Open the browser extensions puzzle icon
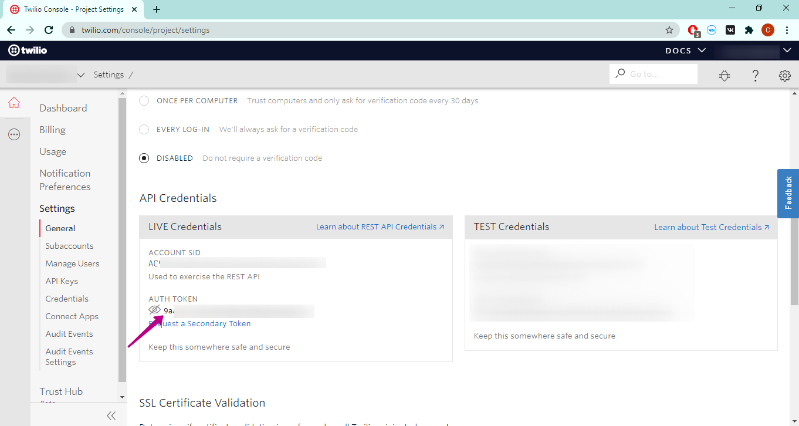Screen dimensions: 799x426 click(x=749, y=30)
